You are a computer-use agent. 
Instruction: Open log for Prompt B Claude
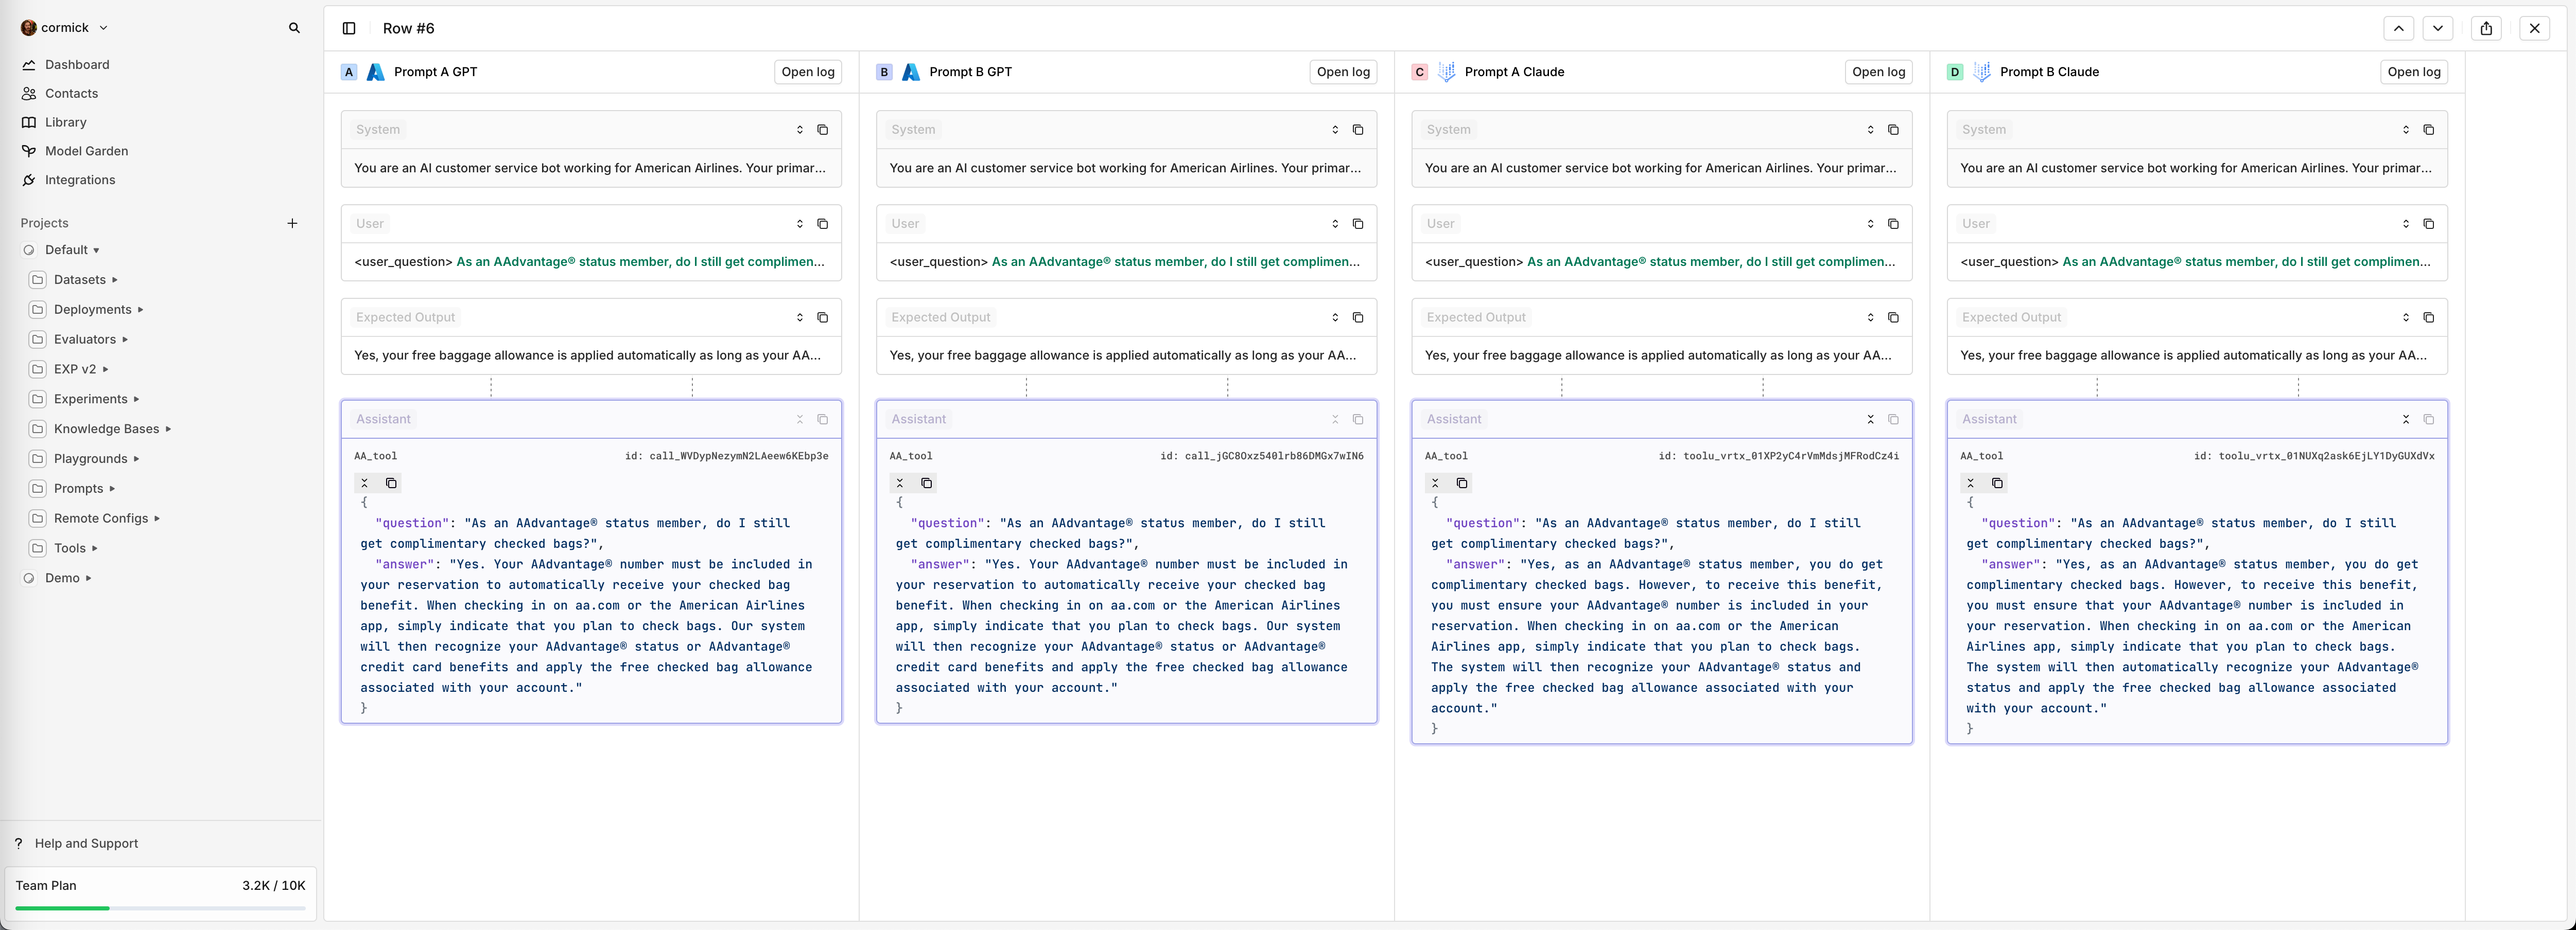[x=2414, y=72]
